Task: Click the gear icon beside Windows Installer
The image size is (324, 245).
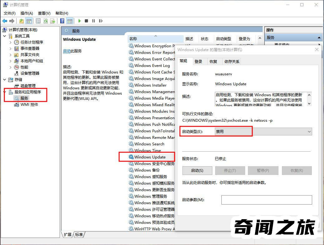Action: click(131, 85)
